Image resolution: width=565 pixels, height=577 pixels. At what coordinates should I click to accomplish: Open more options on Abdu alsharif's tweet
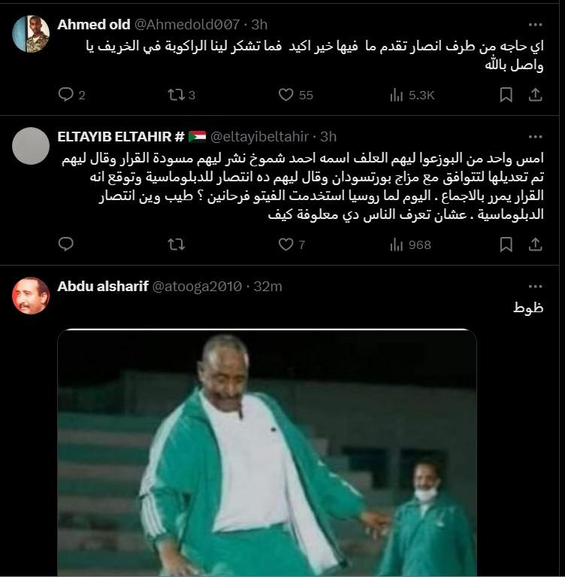[x=535, y=287]
